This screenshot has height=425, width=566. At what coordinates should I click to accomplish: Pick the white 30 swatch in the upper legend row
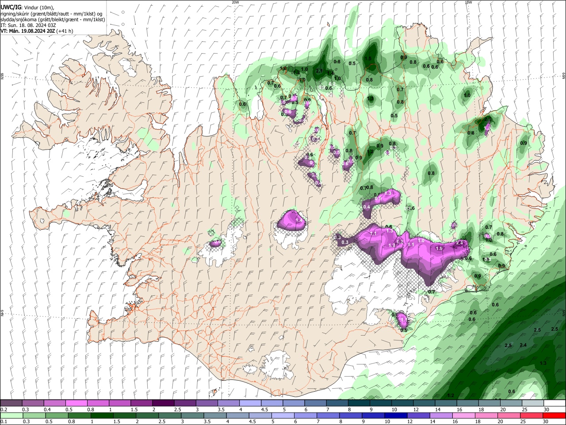pos(555,403)
